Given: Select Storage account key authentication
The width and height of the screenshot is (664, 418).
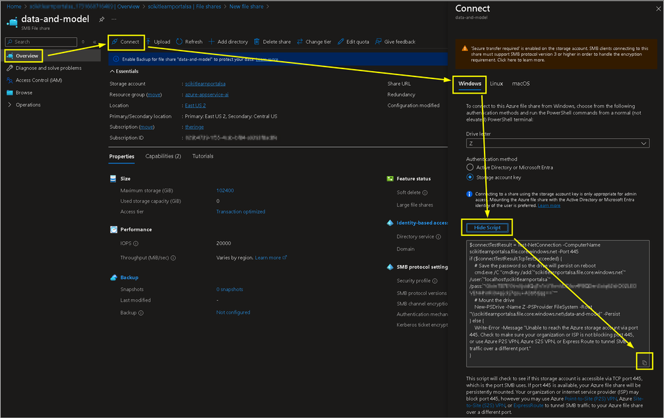Looking at the screenshot, I should [x=470, y=177].
